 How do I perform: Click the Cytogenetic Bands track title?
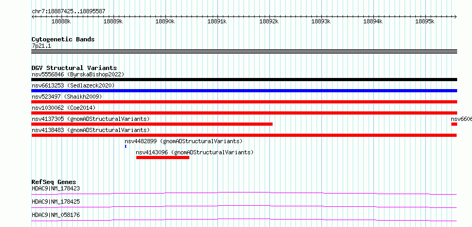[63, 39]
